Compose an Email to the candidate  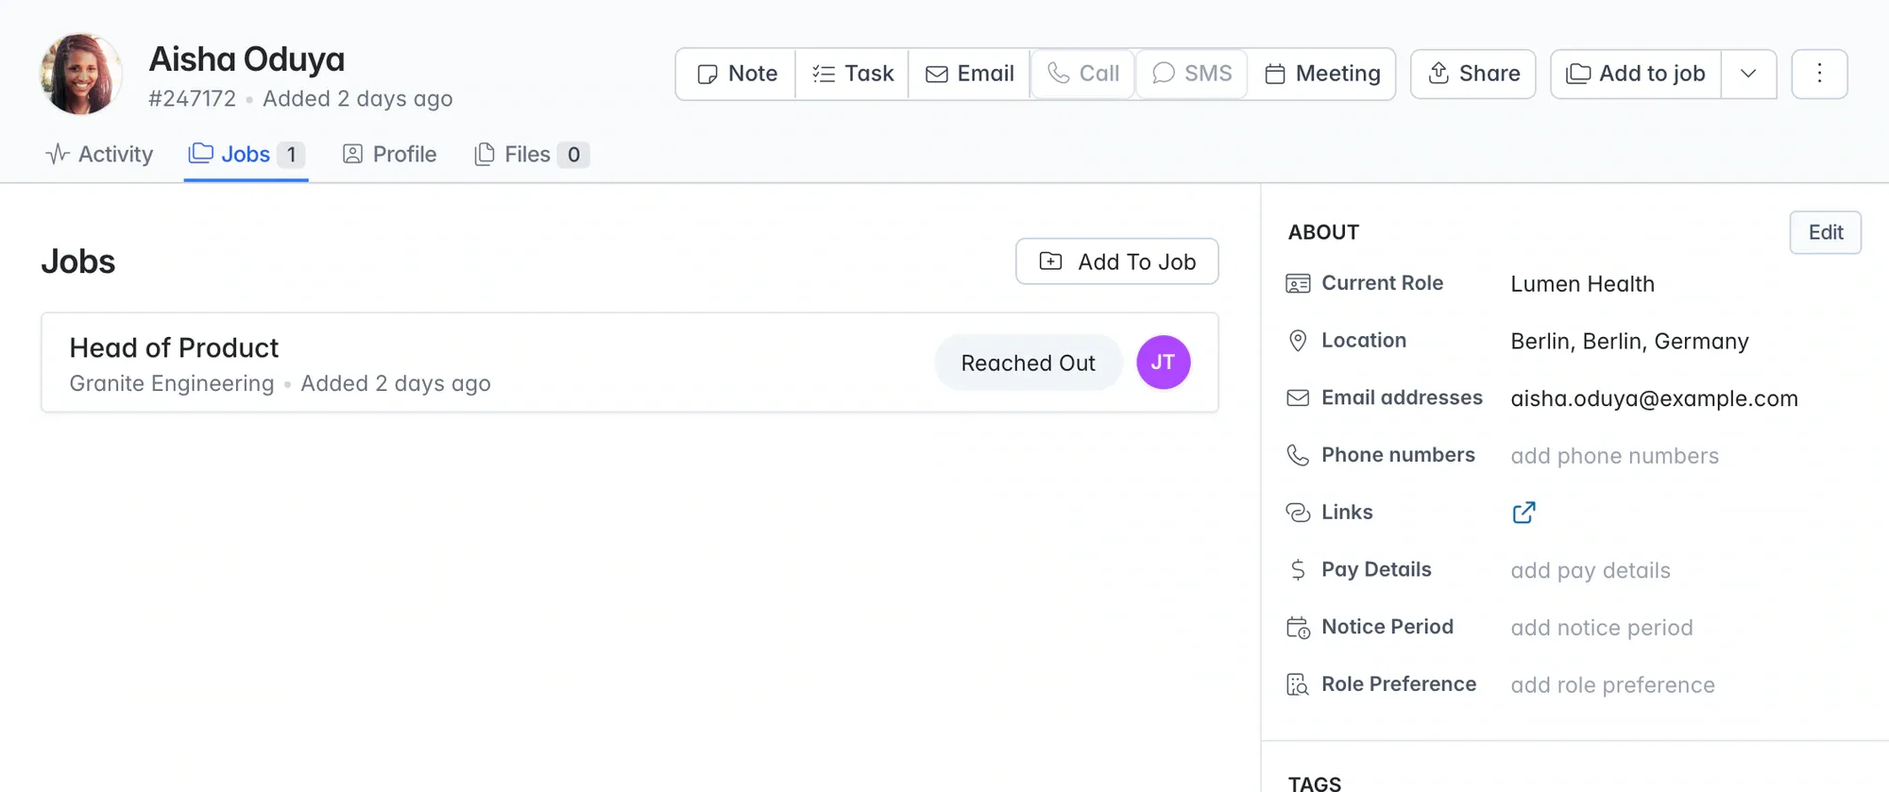(x=969, y=74)
